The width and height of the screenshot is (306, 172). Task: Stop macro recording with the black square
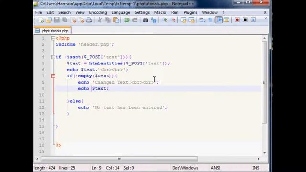(245, 20)
